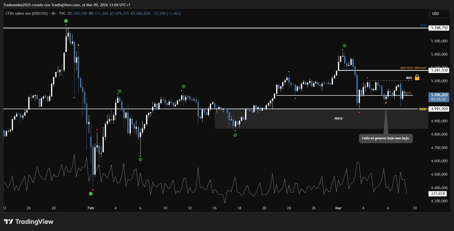Click the low value L5.079,235
This screenshot has height=231, width=454.
pyautogui.click(x=120, y=13)
